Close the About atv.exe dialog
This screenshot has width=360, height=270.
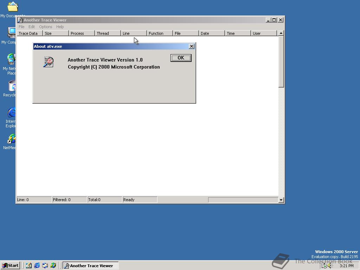click(x=192, y=46)
